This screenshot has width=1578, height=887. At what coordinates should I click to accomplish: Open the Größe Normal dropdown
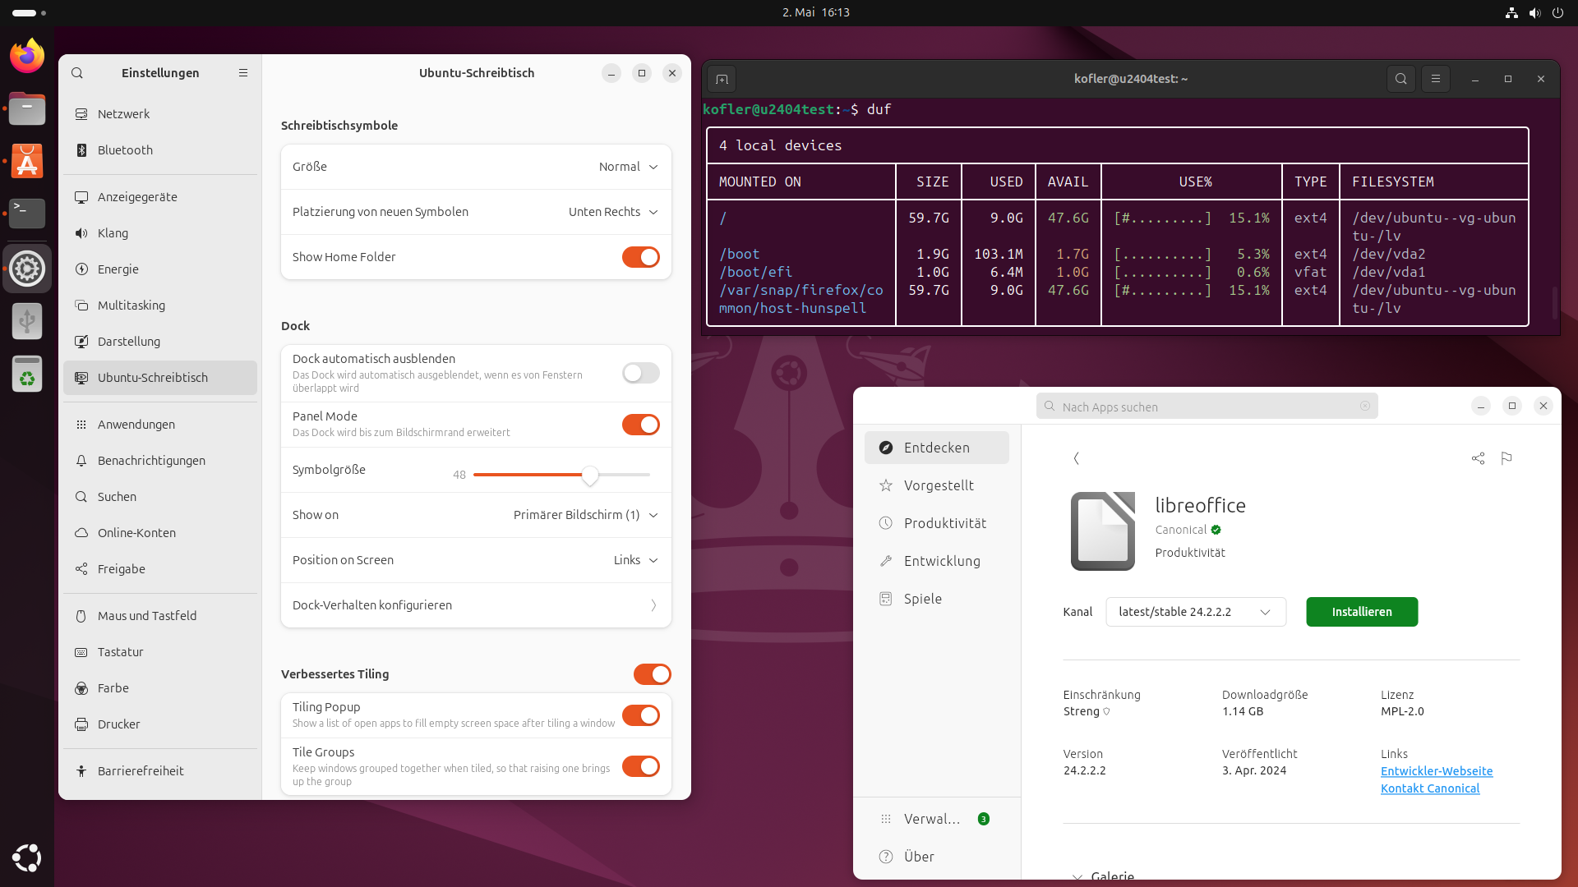(x=629, y=167)
